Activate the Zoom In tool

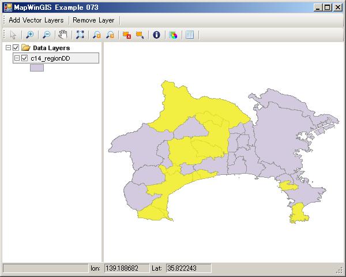30,35
